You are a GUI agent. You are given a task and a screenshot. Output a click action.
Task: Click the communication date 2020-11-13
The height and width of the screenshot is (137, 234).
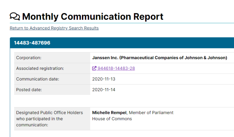(104, 79)
